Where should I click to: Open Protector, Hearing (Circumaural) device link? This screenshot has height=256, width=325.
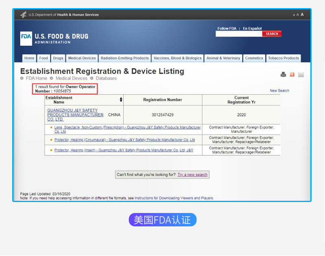coord(124,140)
